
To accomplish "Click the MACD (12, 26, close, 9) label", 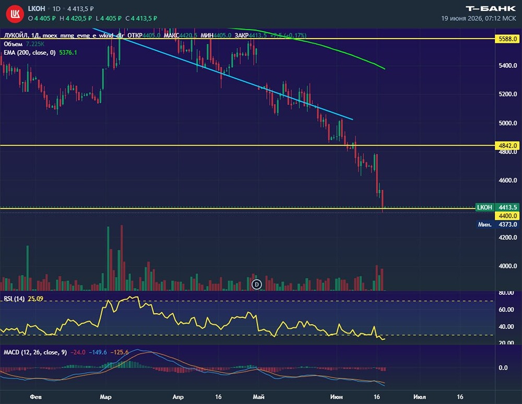I will point(35,352).
